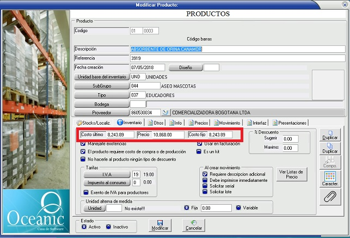The image size is (350, 238).
Task: Enable the Es un kit option
Action: (x=199, y=151)
